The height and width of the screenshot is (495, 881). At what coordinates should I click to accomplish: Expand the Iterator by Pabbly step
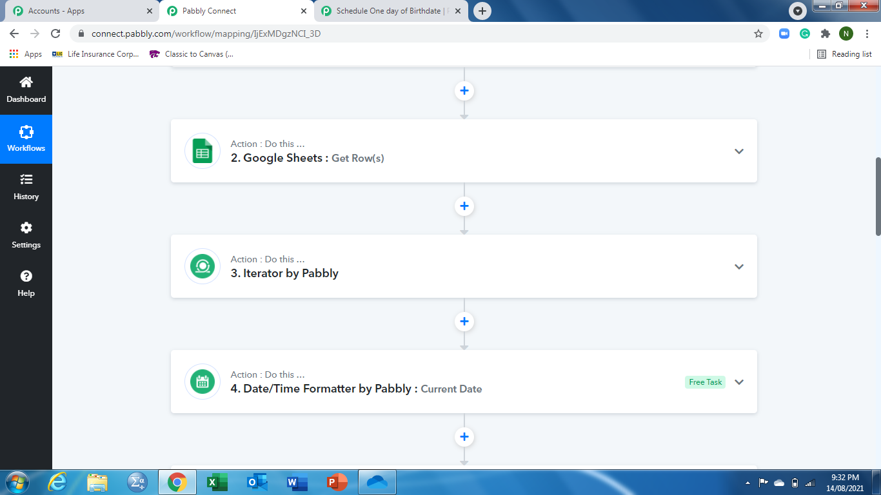coord(739,267)
